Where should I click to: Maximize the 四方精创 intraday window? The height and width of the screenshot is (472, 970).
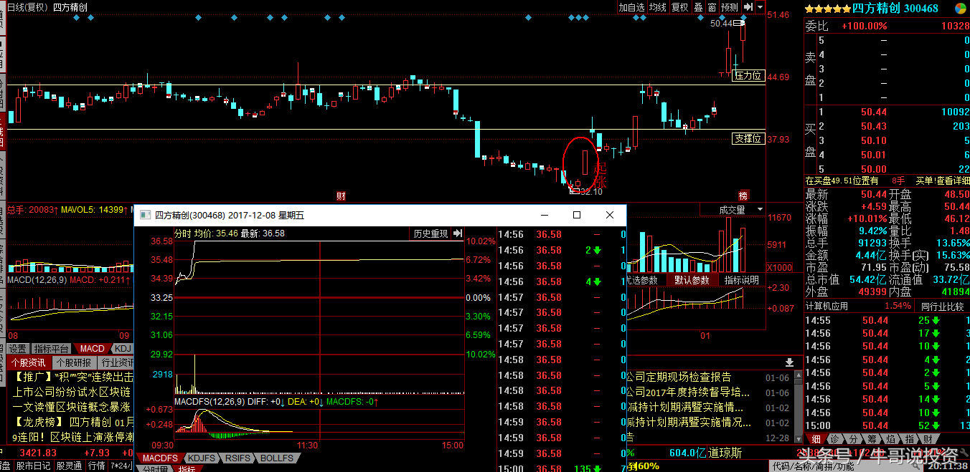point(577,215)
